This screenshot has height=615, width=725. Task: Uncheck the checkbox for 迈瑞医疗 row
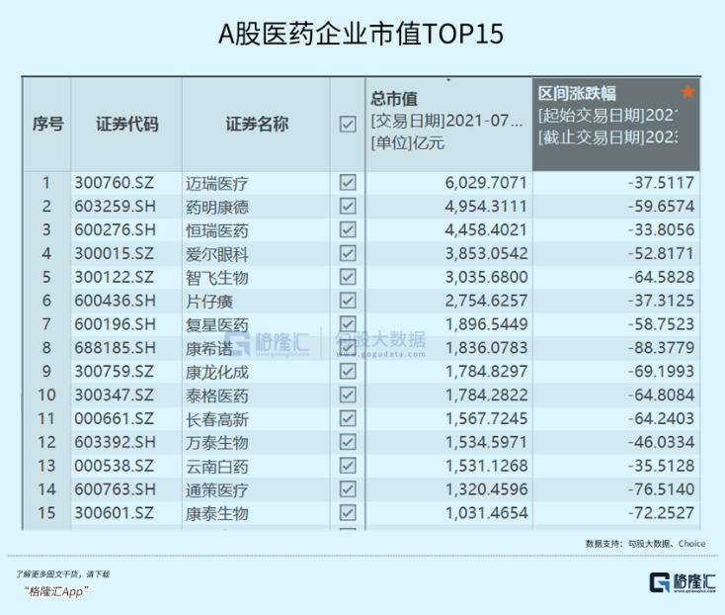click(348, 182)
